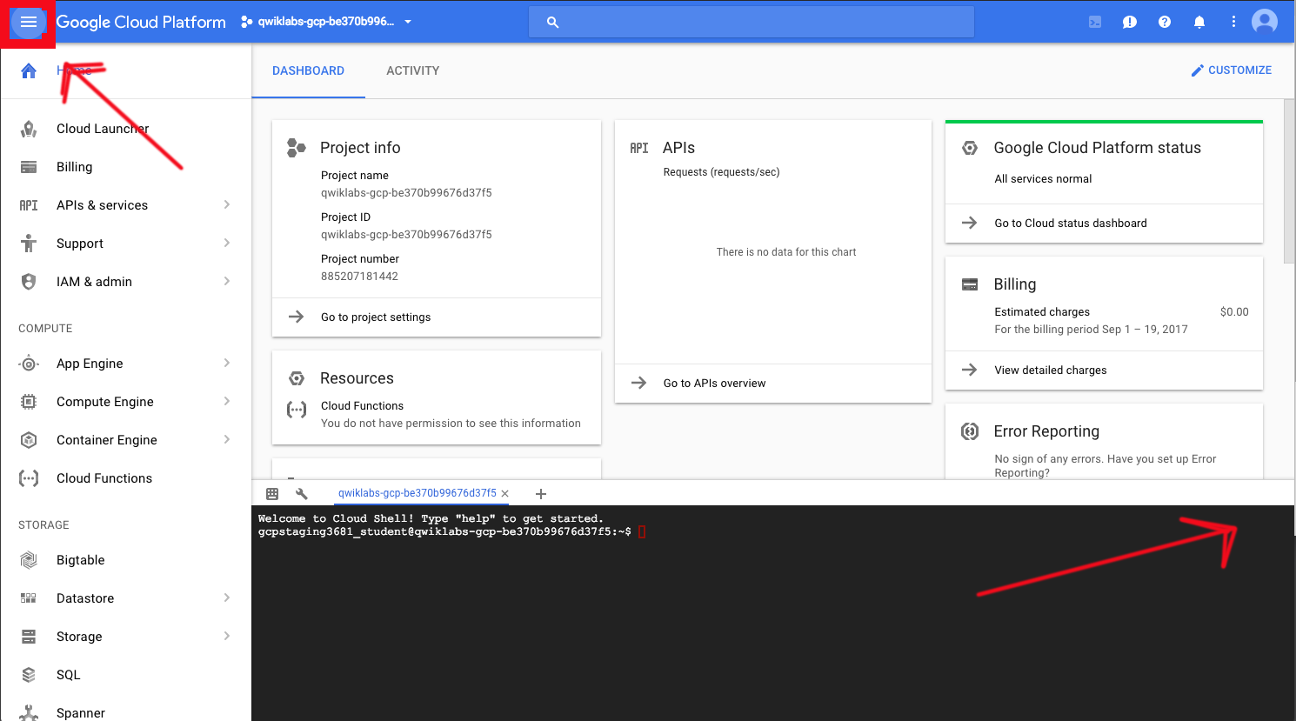This screenshot has width=1296, height=721.
Task: Open Cloud Shell keyboard settings icon
Action: (x=272, y=494)
